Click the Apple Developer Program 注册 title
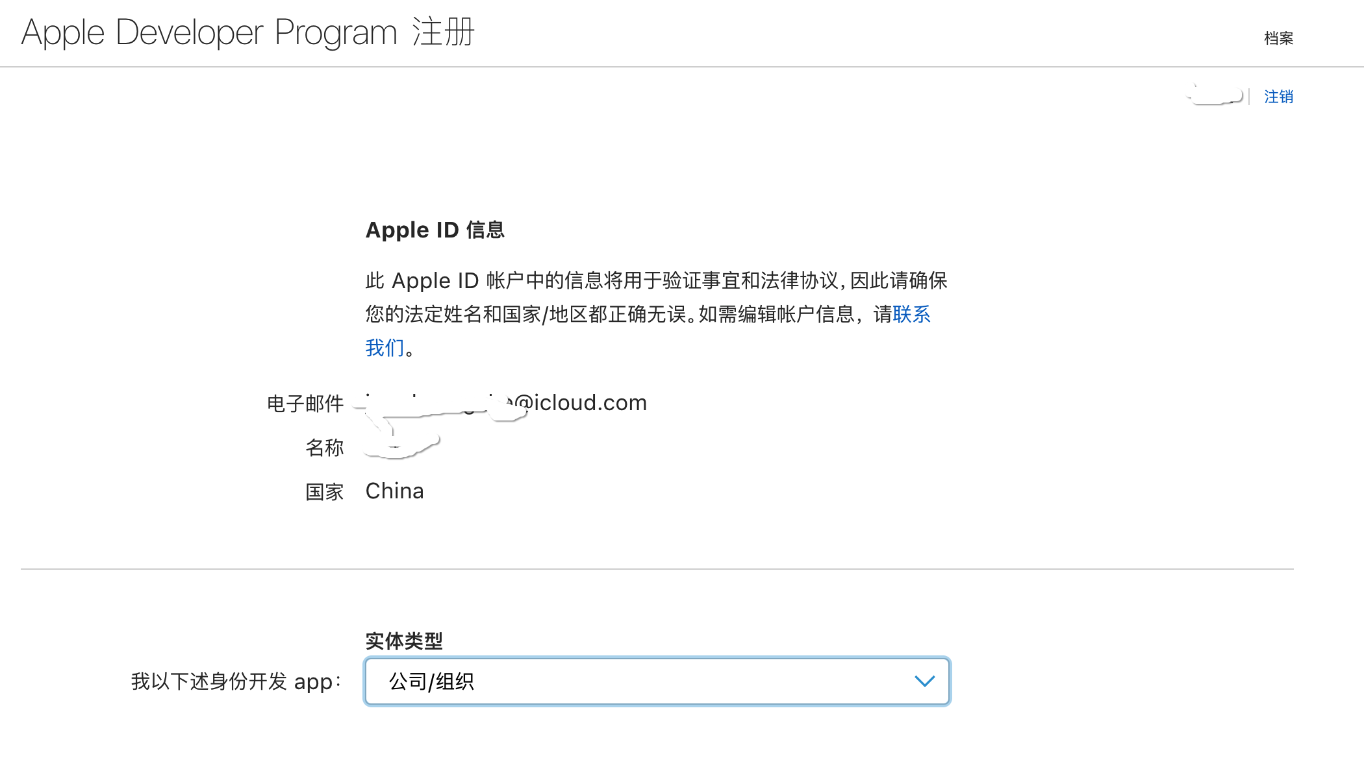1364x767 pixels. click(x=248, y=32)
